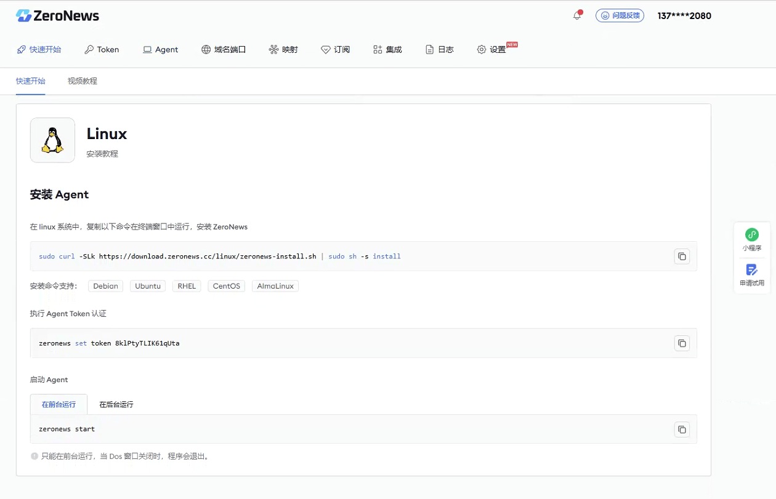776x499 pixels.
Task: Open the 订阅 menu
Action: pyautogui.click(x=335, y=49)
